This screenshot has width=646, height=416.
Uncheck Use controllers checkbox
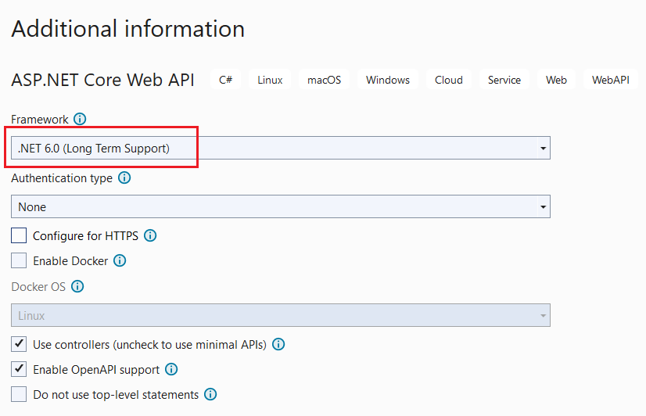pos(19,344)
